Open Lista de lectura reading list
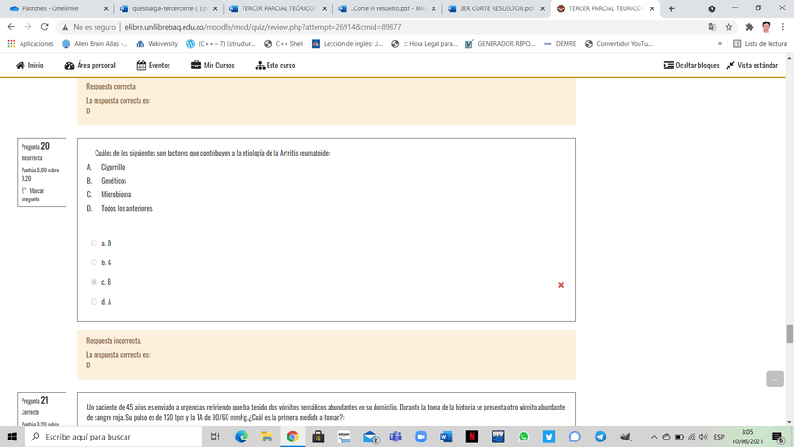 (760, 44)
